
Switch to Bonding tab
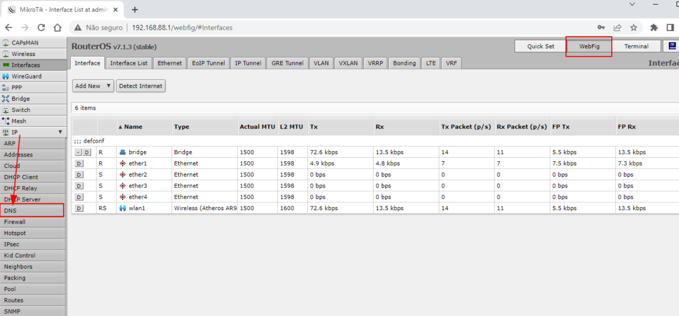[x=404, y=62]
